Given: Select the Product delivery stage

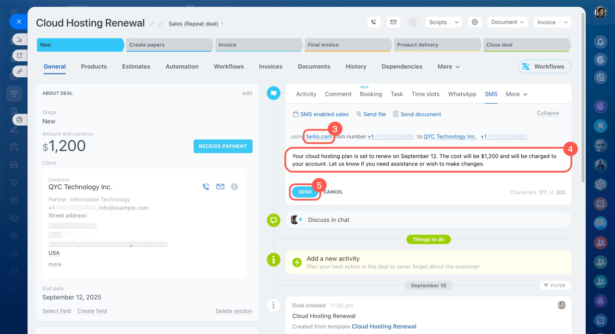Looking at the screenshot, I should point(437,45).
